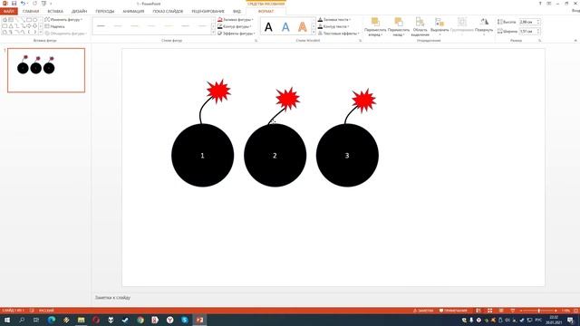Open the ПЕРЕХОДЫ tab

[105, 12]
